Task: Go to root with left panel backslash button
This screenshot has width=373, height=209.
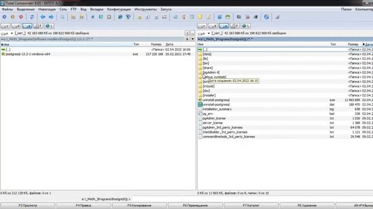Action: point(187,33)
